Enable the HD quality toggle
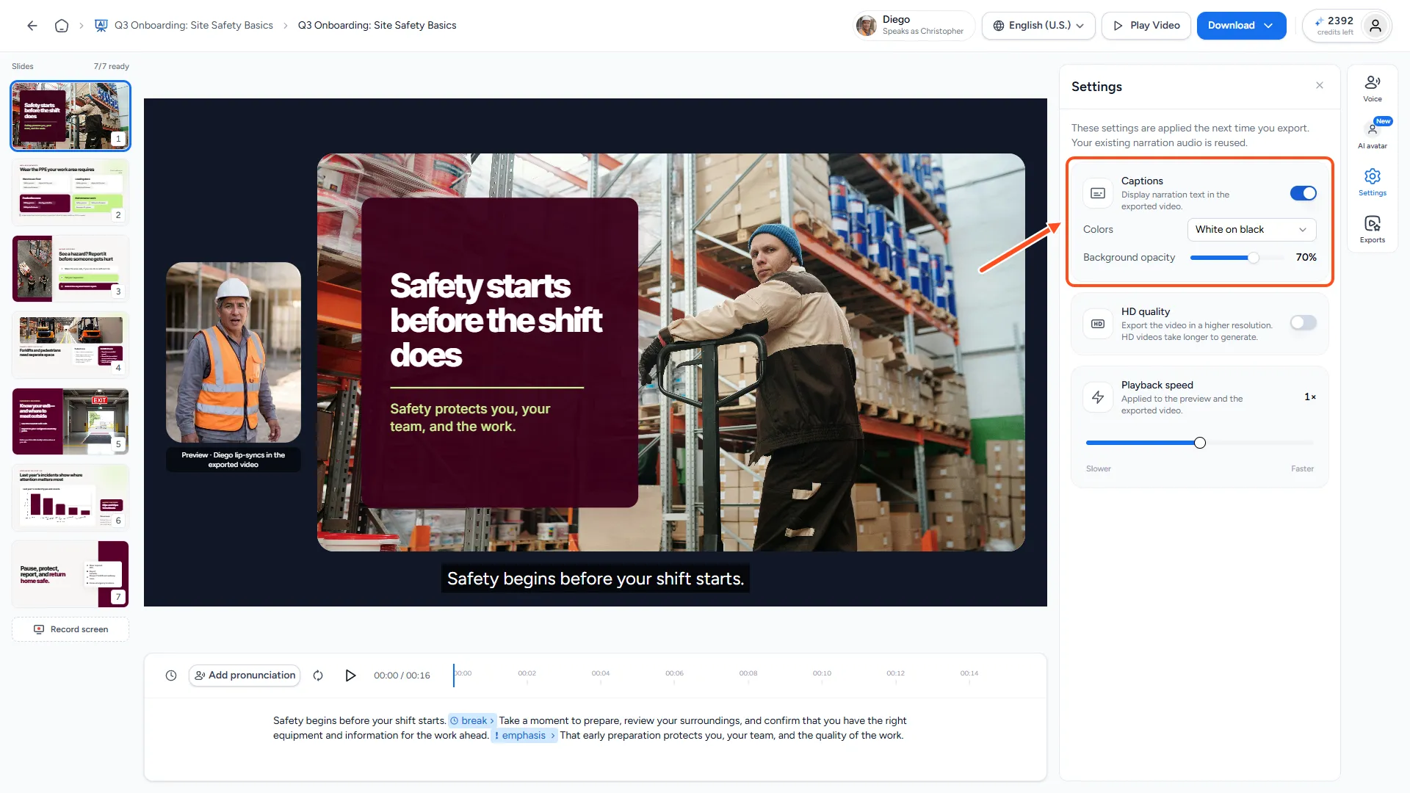 coord(1304,322)
